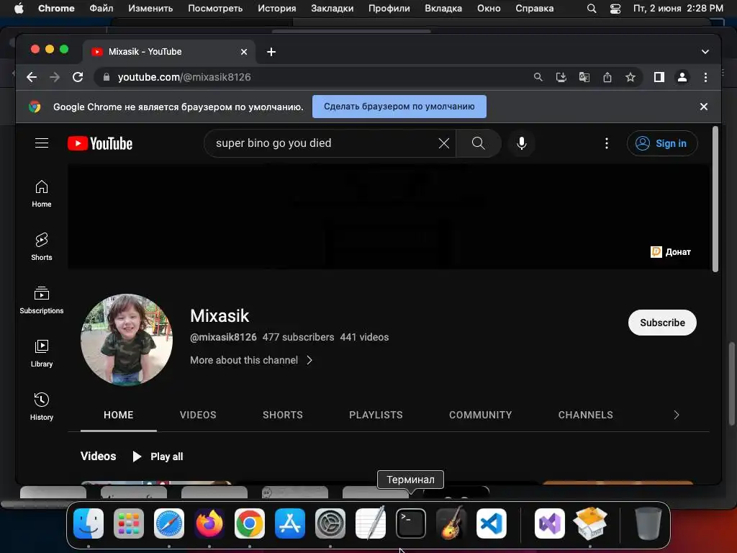Switch to the SHORTS tab
737x553 pixels.
[x=282, y=415]
